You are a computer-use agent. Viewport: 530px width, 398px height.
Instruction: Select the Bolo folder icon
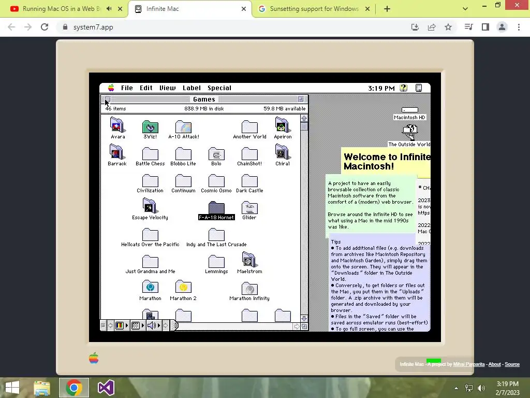[216, 154]
